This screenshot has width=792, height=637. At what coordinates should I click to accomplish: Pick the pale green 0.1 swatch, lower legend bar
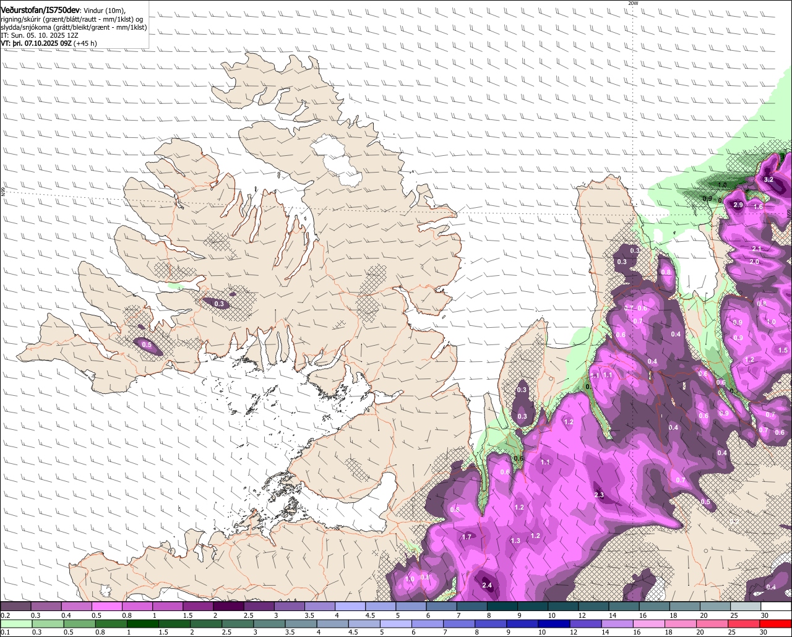(16, 624)
